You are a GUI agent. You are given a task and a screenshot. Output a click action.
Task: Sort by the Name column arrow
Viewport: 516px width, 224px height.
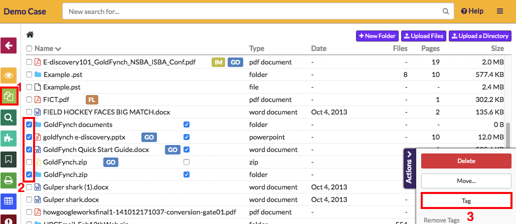pyautogui.click(x=58, y=49)
